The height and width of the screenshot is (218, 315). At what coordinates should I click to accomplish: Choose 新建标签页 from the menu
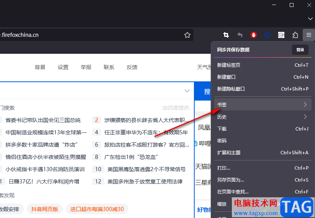coord(263,65)
